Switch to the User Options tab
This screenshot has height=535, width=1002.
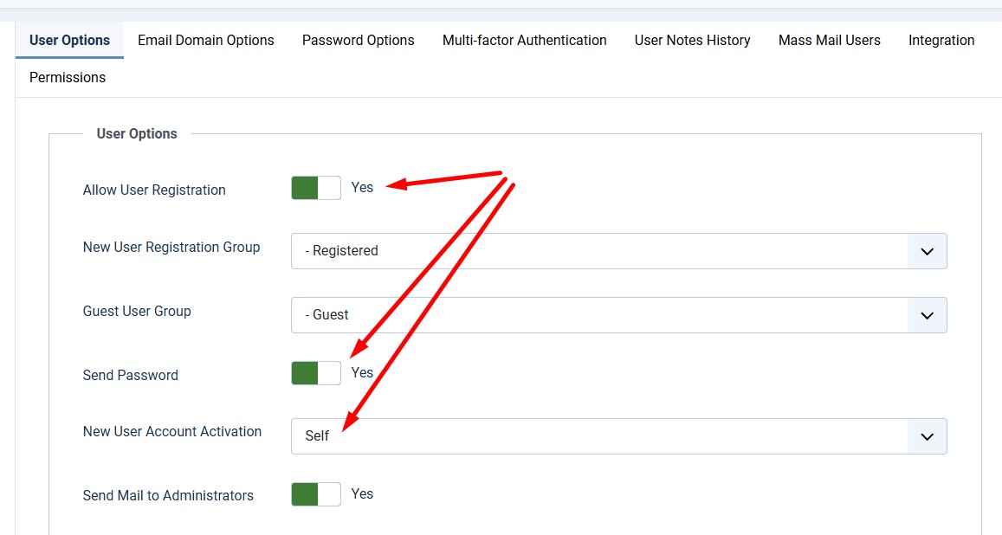[x=69, y=41]
